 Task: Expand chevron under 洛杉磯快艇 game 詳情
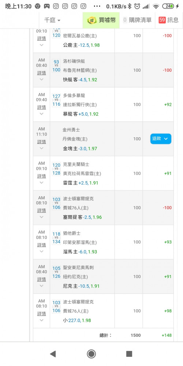coord(42,79)
